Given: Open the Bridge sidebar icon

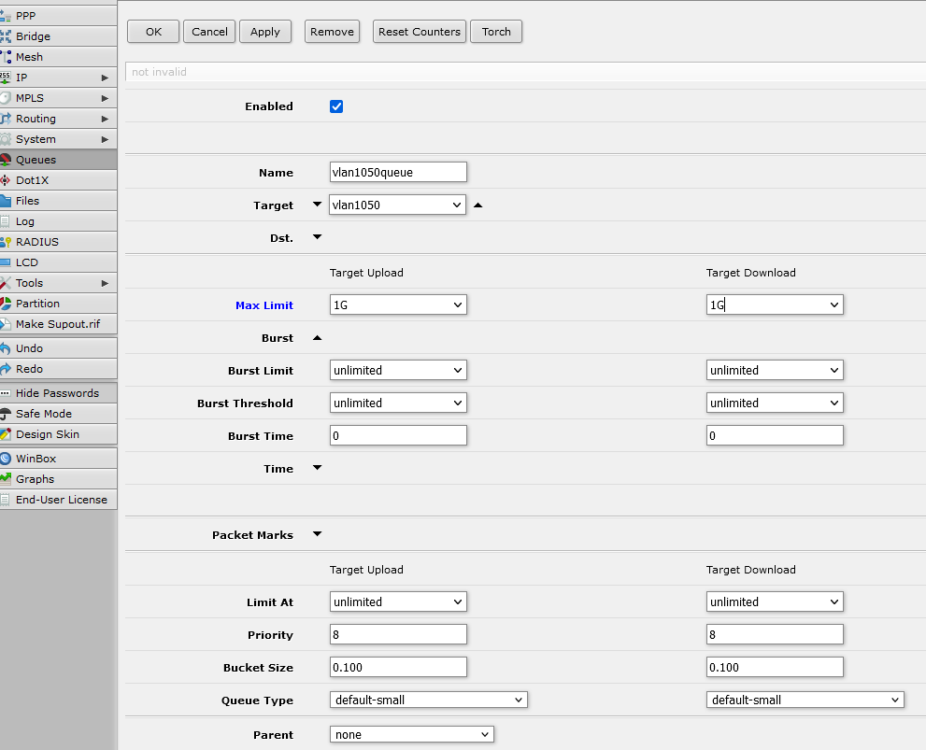Looking at the screenshot, I should pyautogui.click(x=7, y=36).
